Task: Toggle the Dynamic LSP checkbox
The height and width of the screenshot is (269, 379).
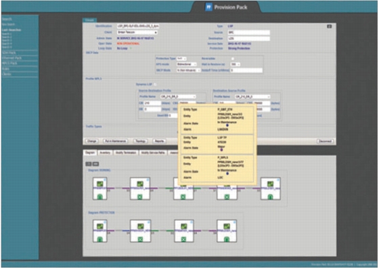Action: 155,84
